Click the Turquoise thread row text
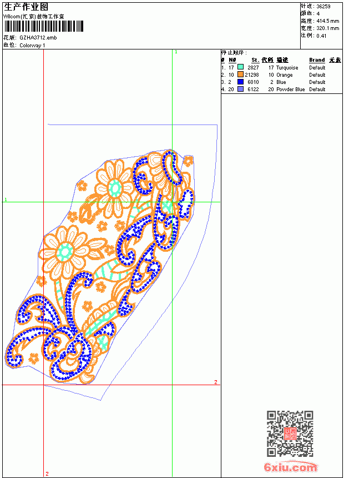 pyautogui.click(x=287, y=68)
